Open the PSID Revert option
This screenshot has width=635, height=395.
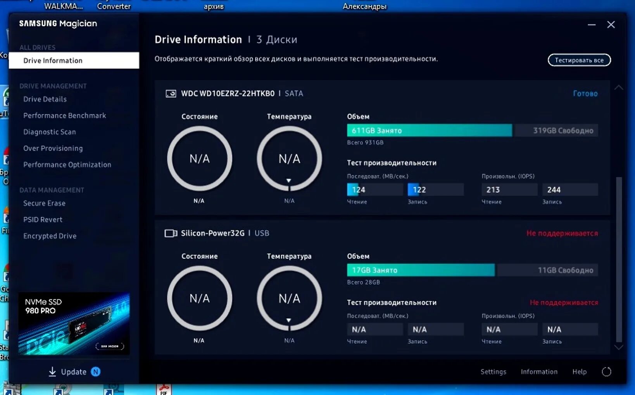click(43, 220)
